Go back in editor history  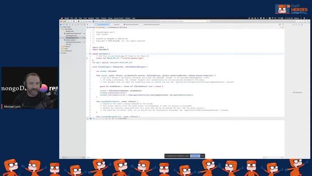point(90,24)
